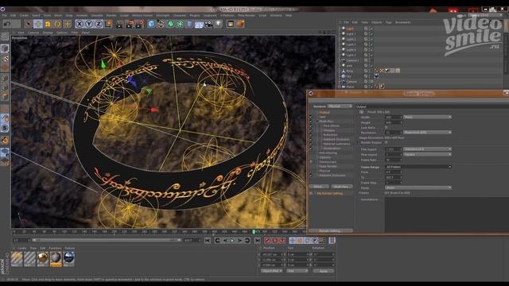509x286 pixels.
Task: Select Anti-Aliasing in Render Settings list
Action: [x=328, y=153]
